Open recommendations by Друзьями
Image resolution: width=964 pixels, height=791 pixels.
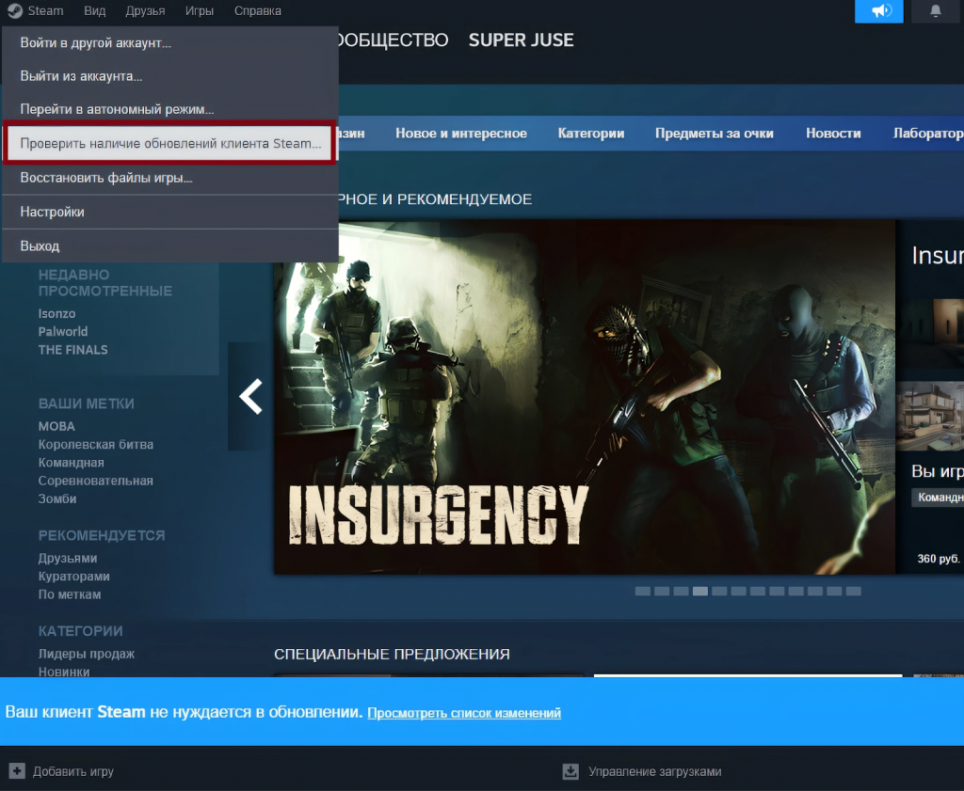[x=68, y=559]
